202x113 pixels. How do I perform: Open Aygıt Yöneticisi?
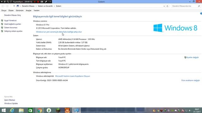point(10,20)
